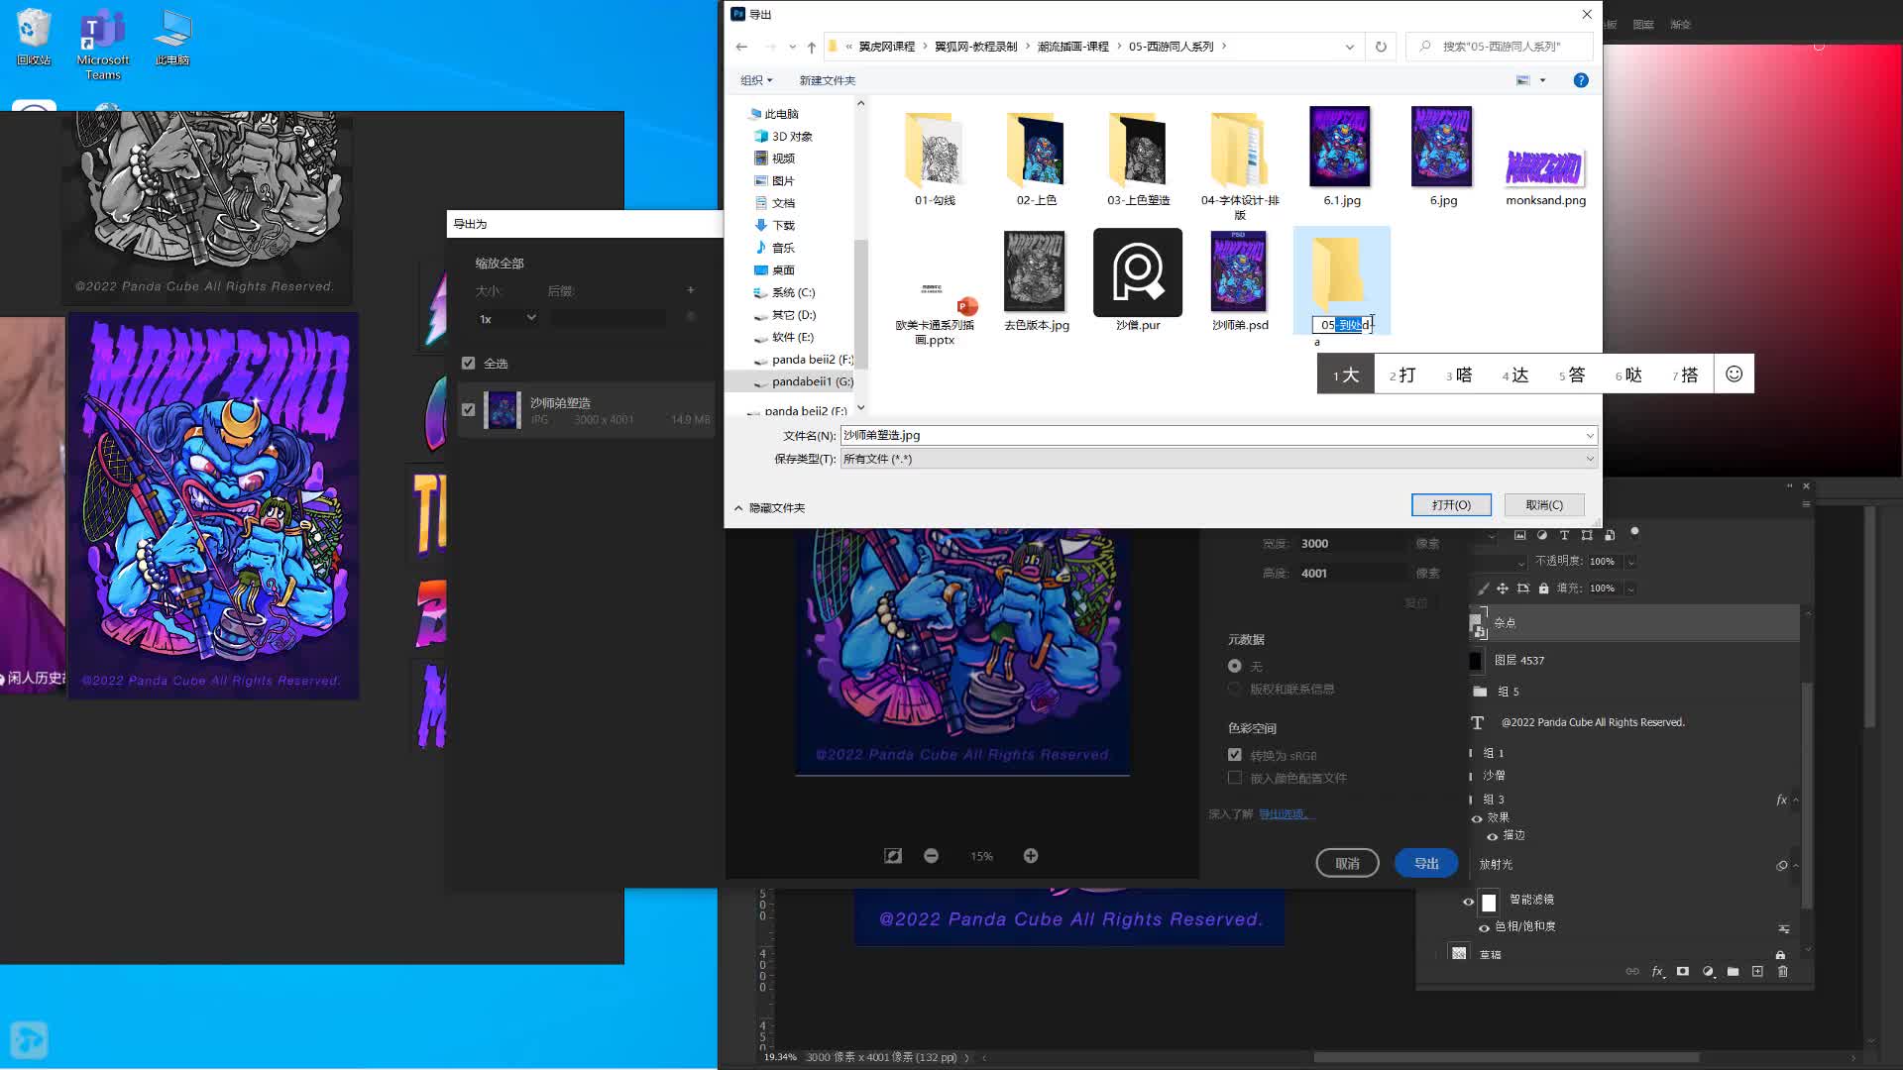This screenshot has height=1070, width=1903.
Task: Collapse effects list on 组 3 layer
Action: (x=1796, y=801)
